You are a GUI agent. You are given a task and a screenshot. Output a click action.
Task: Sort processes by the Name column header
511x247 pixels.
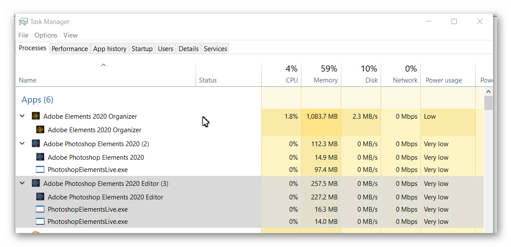click(x=105, y=75)
